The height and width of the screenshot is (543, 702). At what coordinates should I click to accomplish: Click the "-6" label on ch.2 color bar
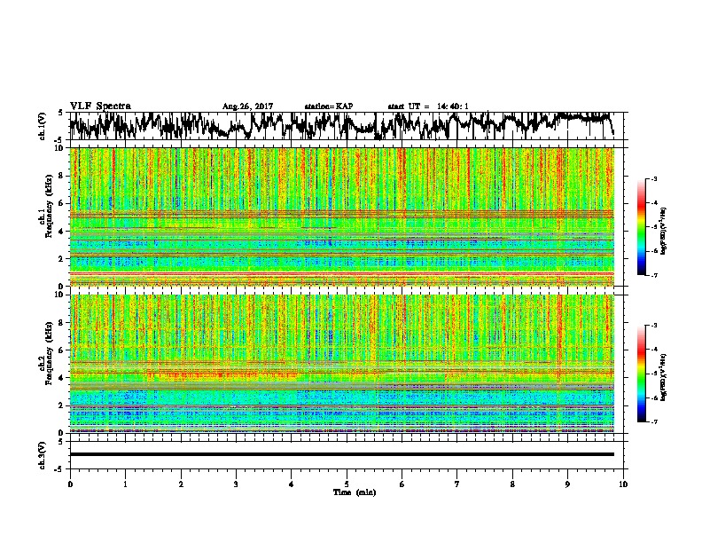click(x=653, y=397)
